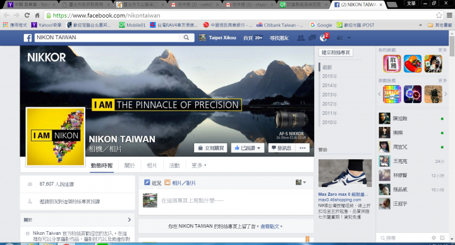Select the About tab
This screenshot has width=455, height=245.
[x=130, y=165]
